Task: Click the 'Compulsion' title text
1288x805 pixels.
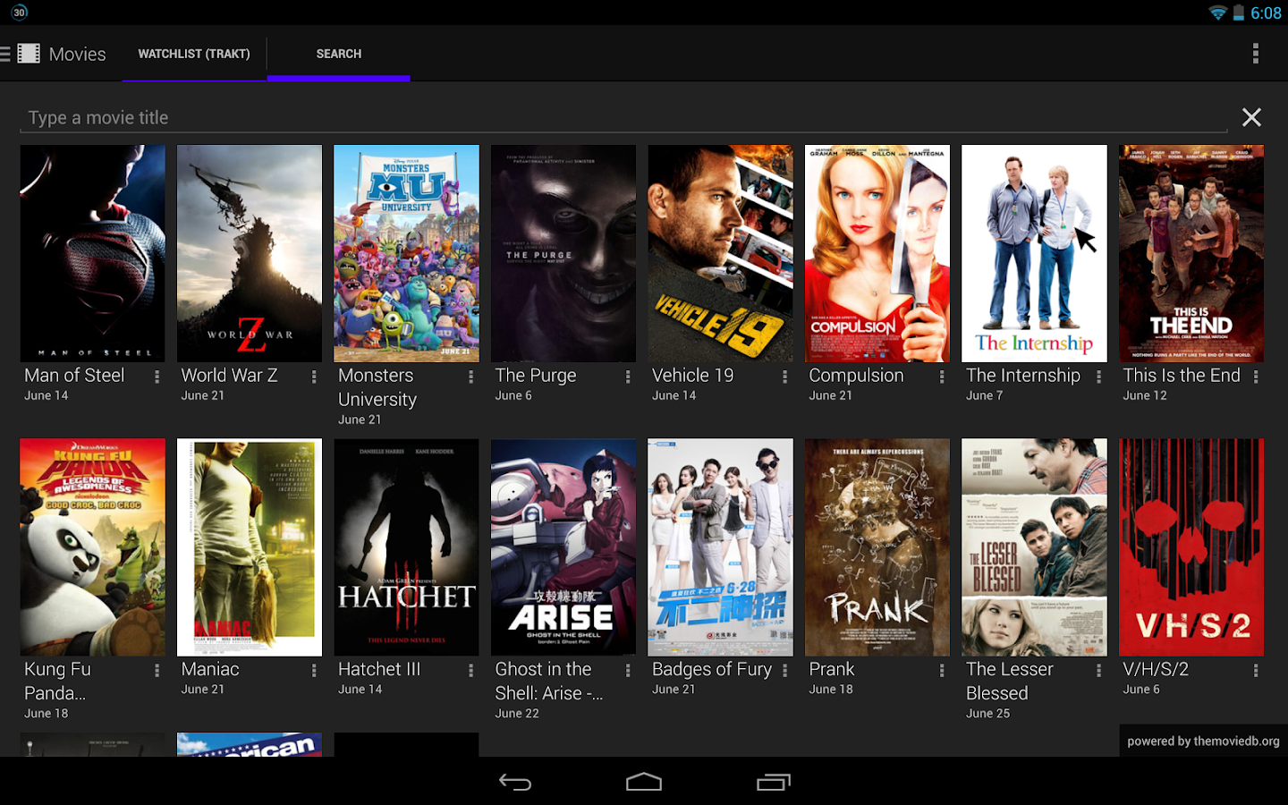Action: pyautogui.click(x=856, y=377)
